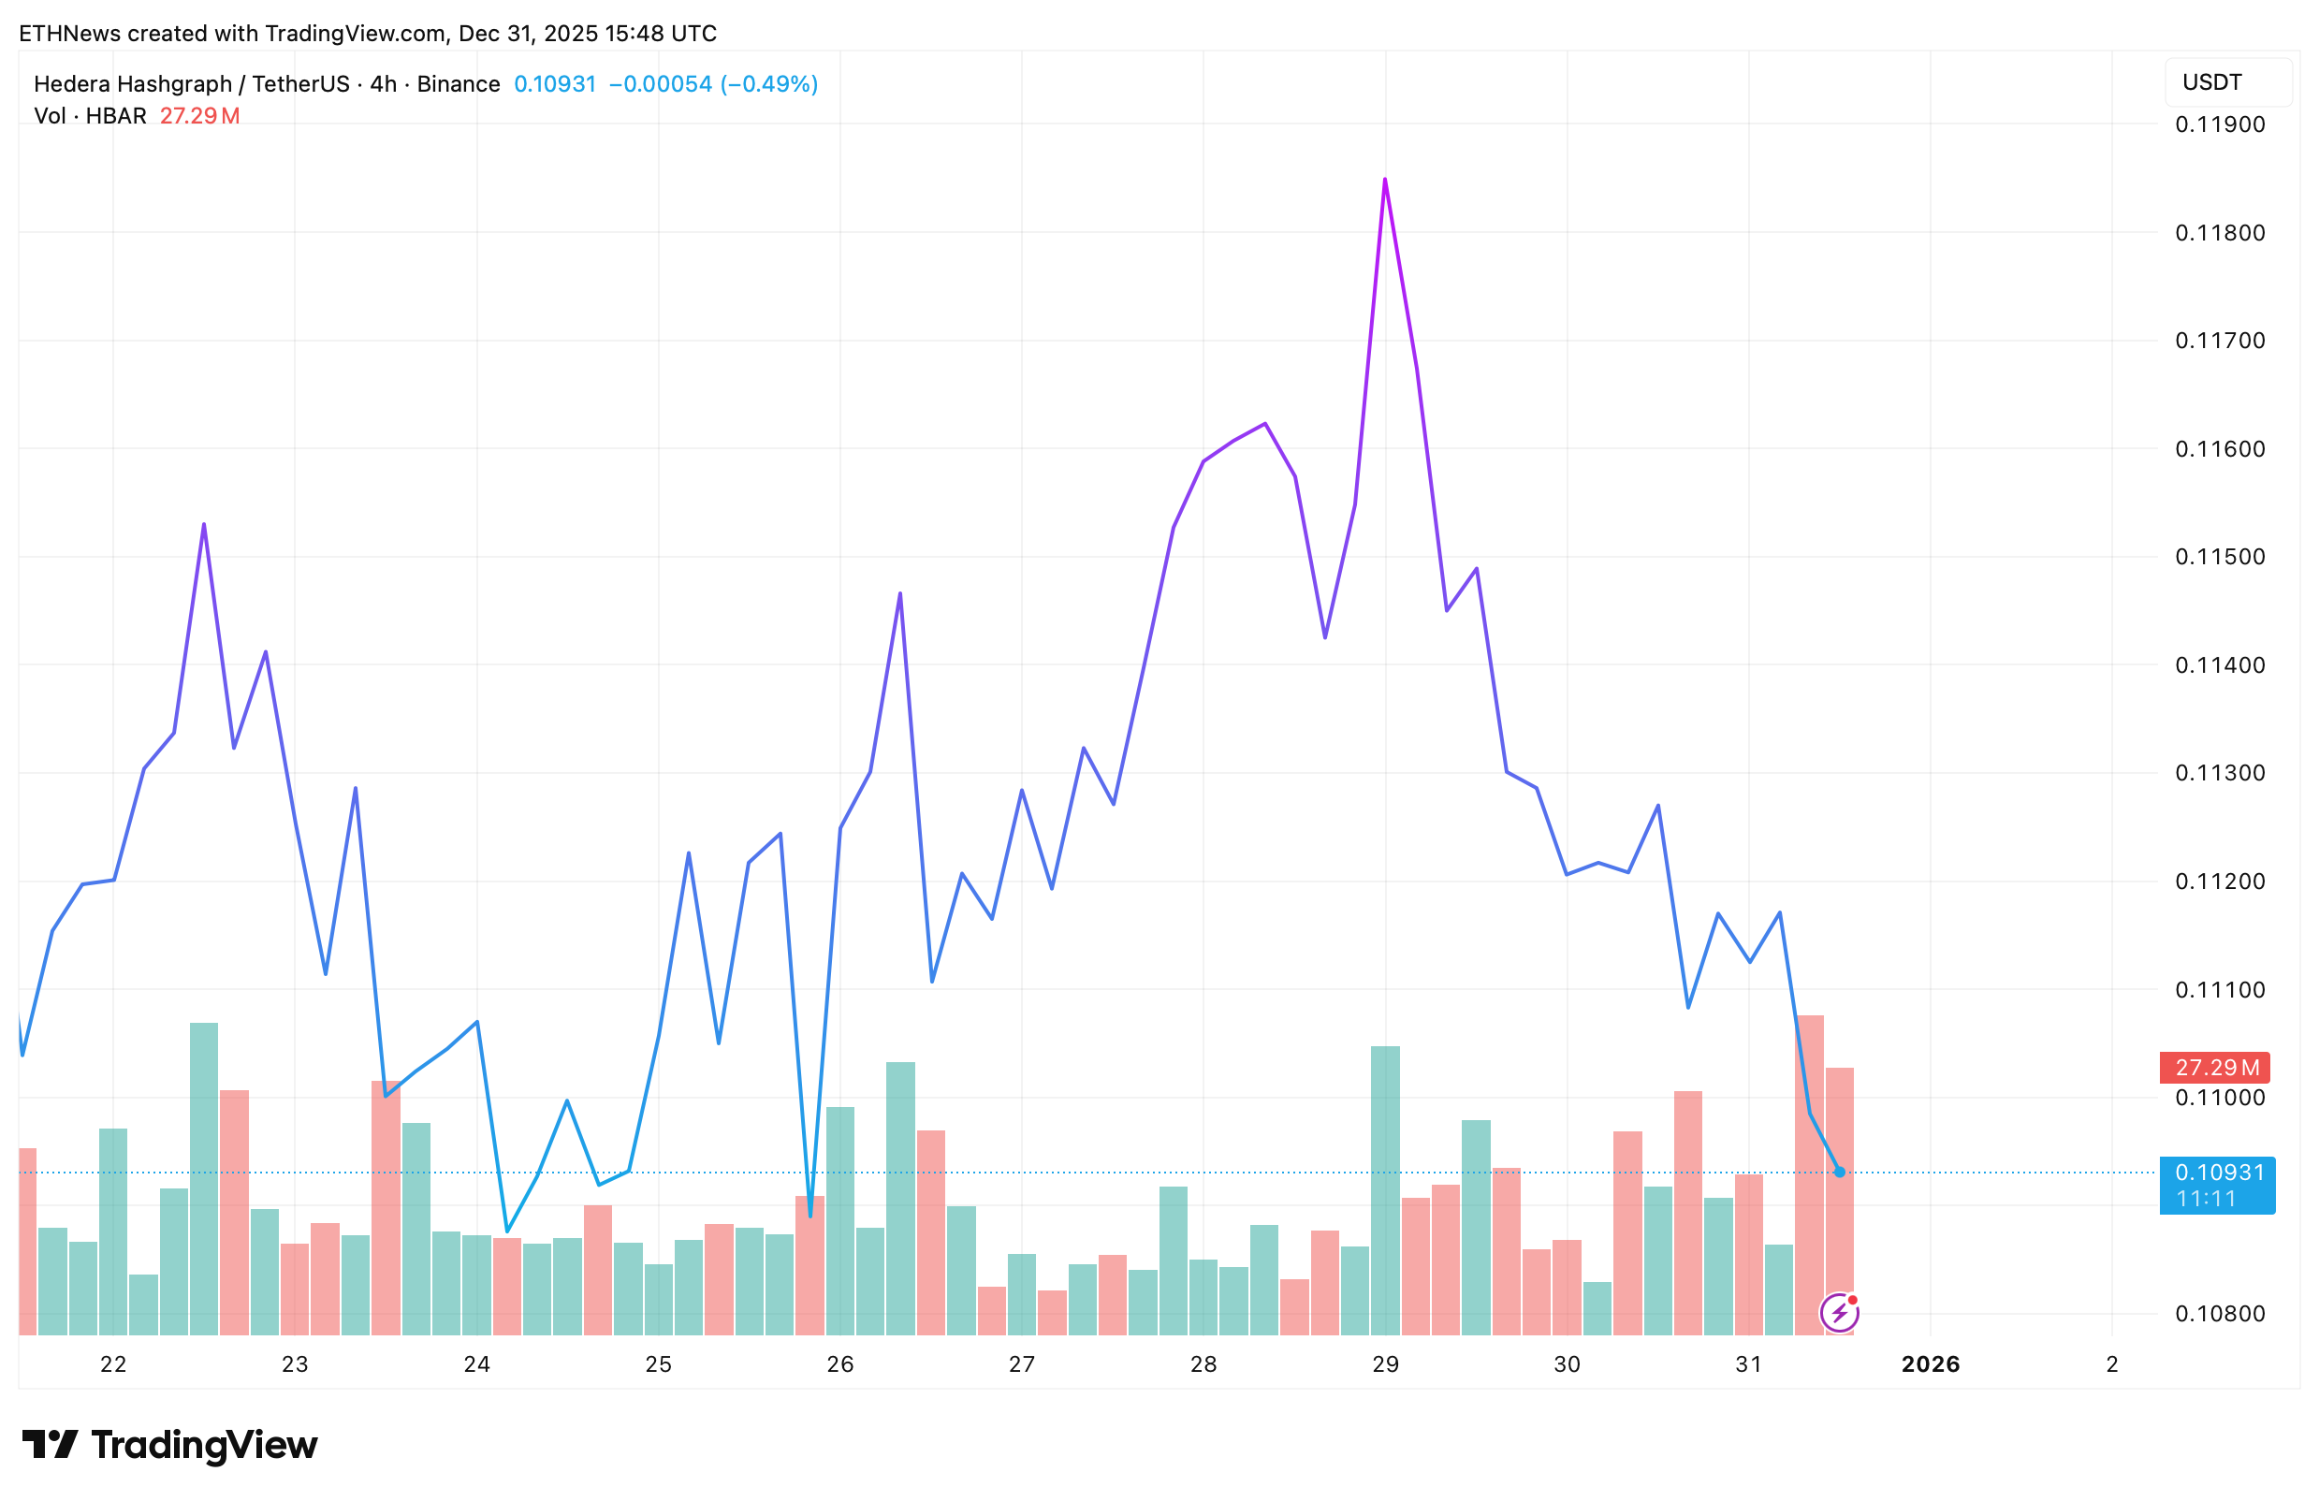Click the 0.10800 price scale label
This screenshot has height=1501, width=2319.
[x=2220, y=1314]
